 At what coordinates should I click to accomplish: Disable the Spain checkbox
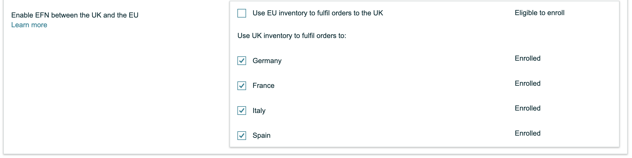pos(242,135)
